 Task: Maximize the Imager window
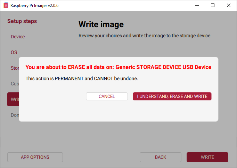click(x=213, y=5)
